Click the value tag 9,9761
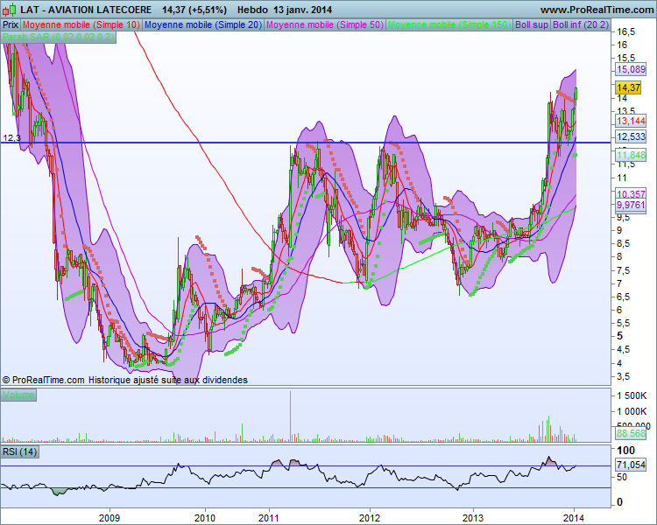The width and height of the screenshot is (657, 525). [x=631, y=205]
